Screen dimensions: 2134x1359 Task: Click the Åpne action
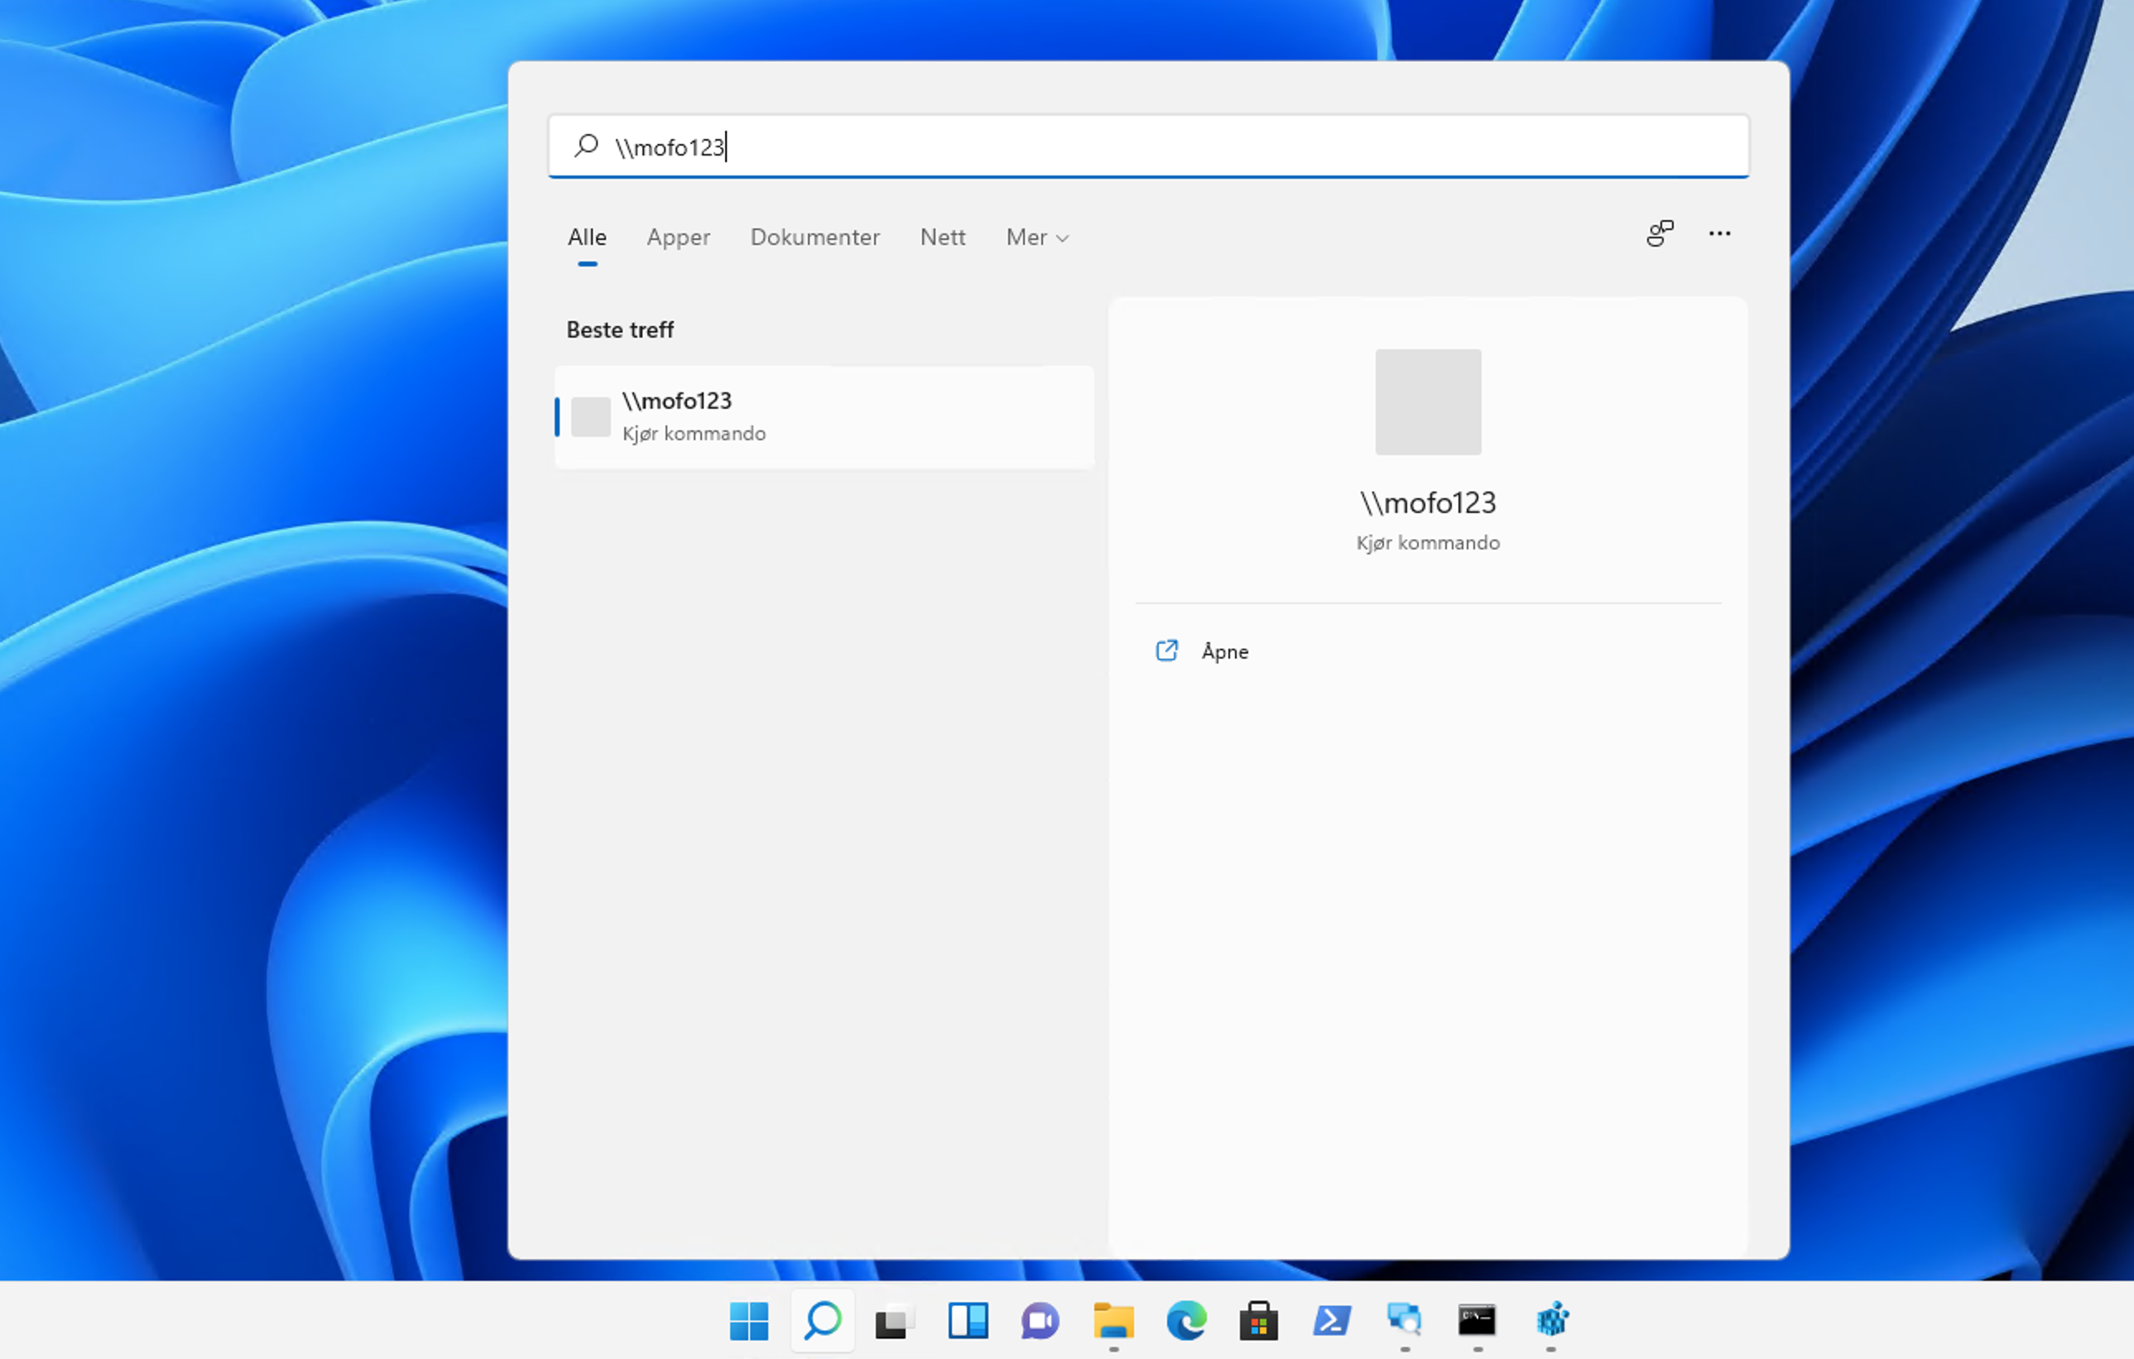(1225, 652)
